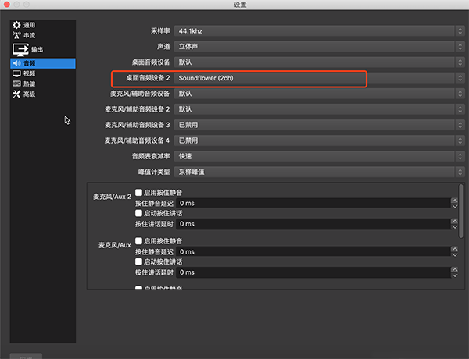Image resolution: width=469 pixels, height=359 pixels.
Task: Decrease 按住讲话延时 stepper for 麦克风/Aux
Action: pos(455,275)
